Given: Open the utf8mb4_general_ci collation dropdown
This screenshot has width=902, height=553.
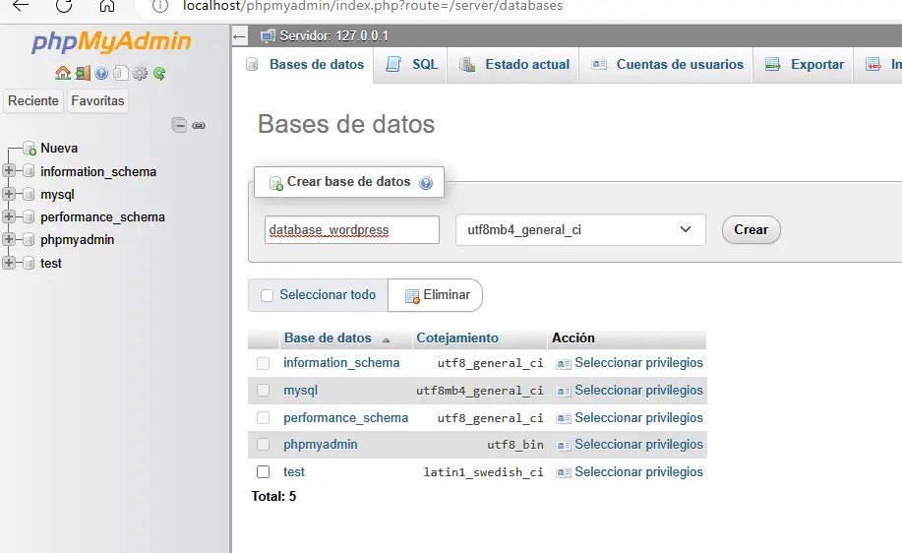Looking at the screenshot, I should point(580,230).
